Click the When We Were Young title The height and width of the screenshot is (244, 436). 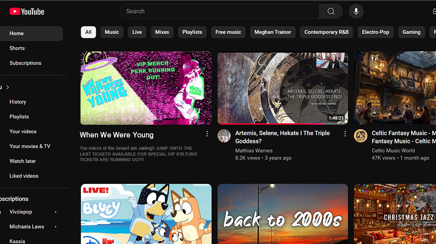click(x=116, y=135)
